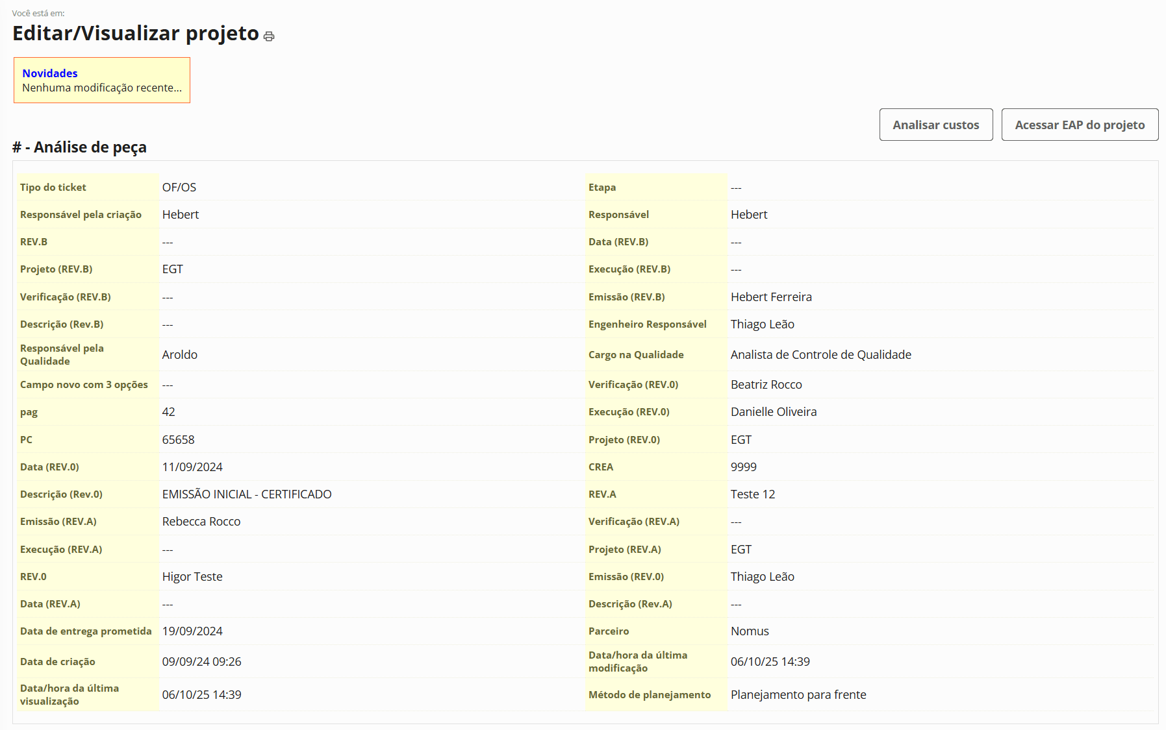1166x730 pixels.
Task: Select Analista de Controle de Qualidade text
Action: point(820,355)
